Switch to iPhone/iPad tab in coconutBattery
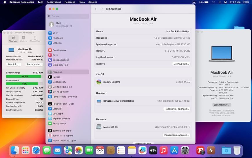Screen dimensions: 252x158 click(x=35, y=39)
